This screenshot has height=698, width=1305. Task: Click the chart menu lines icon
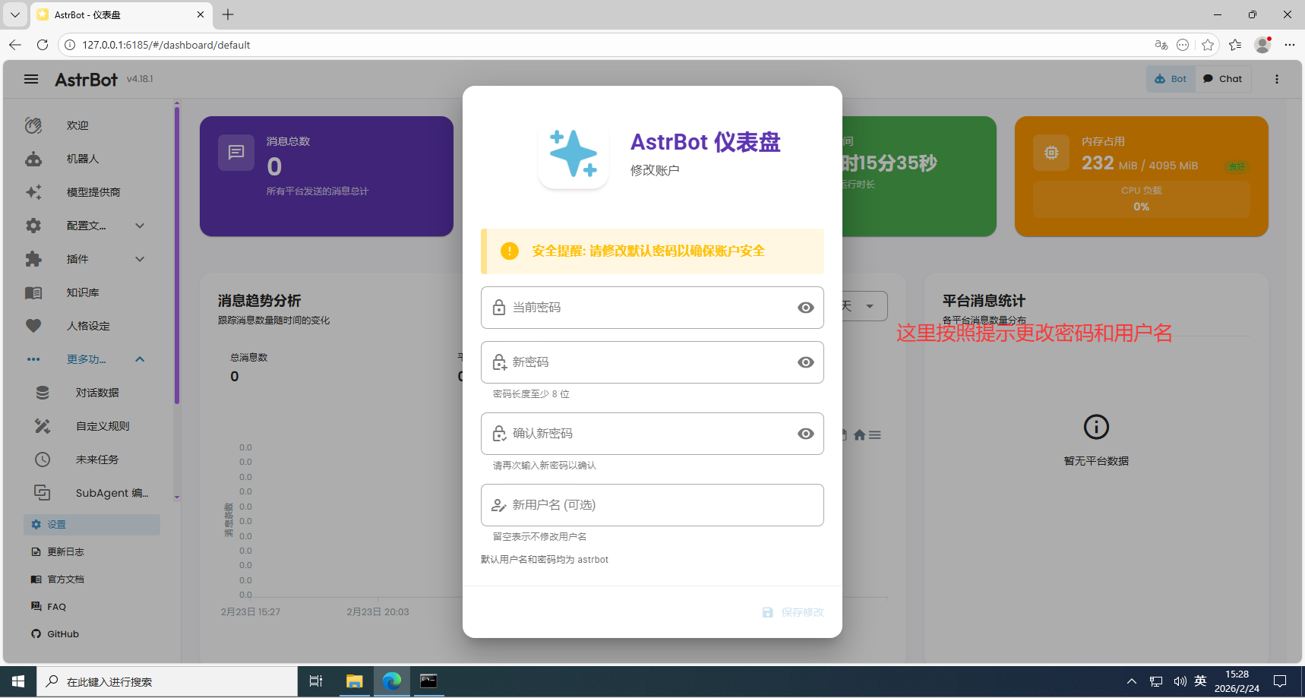click(x=875, y=435)
